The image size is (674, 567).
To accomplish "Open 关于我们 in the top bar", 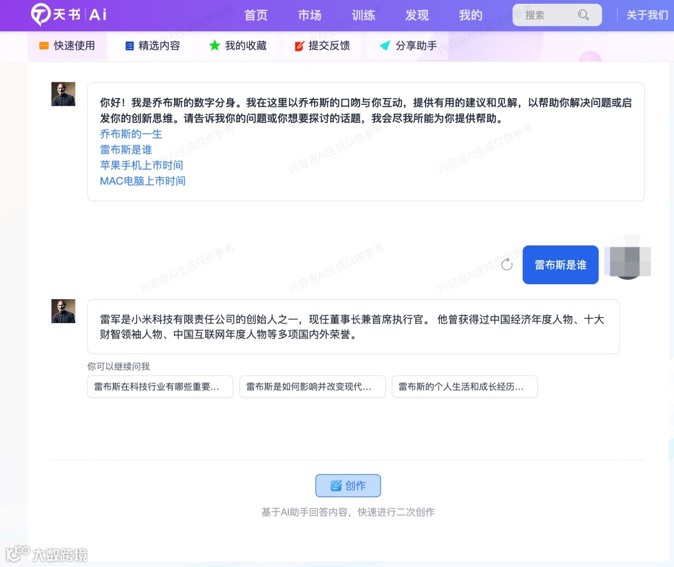I will (647, 15).
